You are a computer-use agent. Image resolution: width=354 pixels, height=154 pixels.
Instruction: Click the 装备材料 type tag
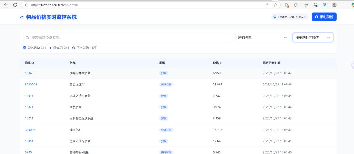(x=166, y=130)
